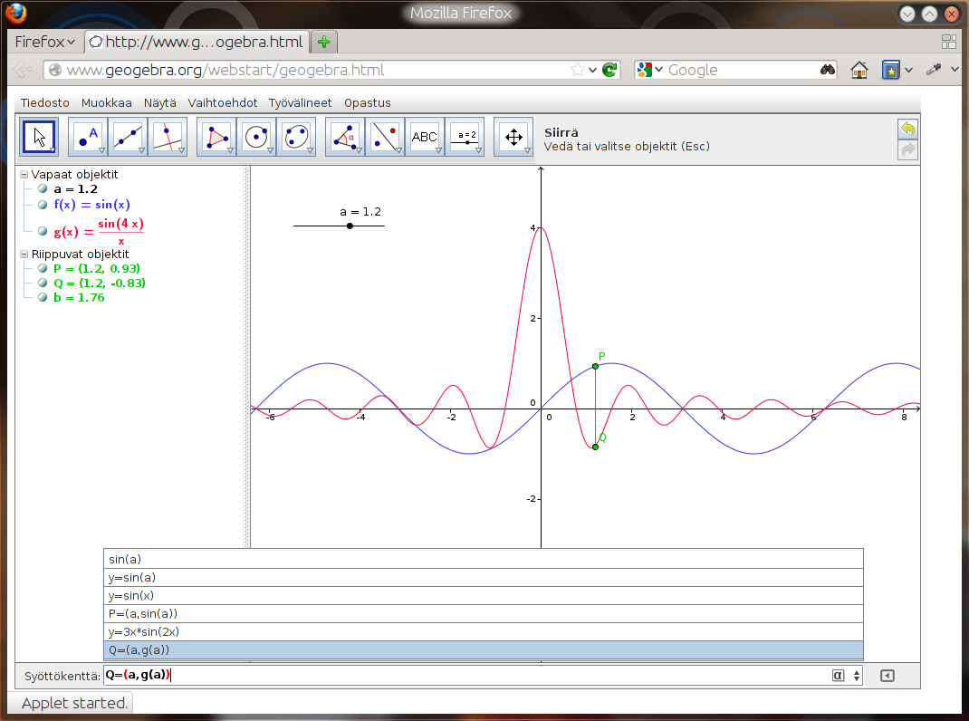Viewport: 969px width, 721px height.
Task: Open the Vaihtoehdot menu
Action: pos(223,102)
